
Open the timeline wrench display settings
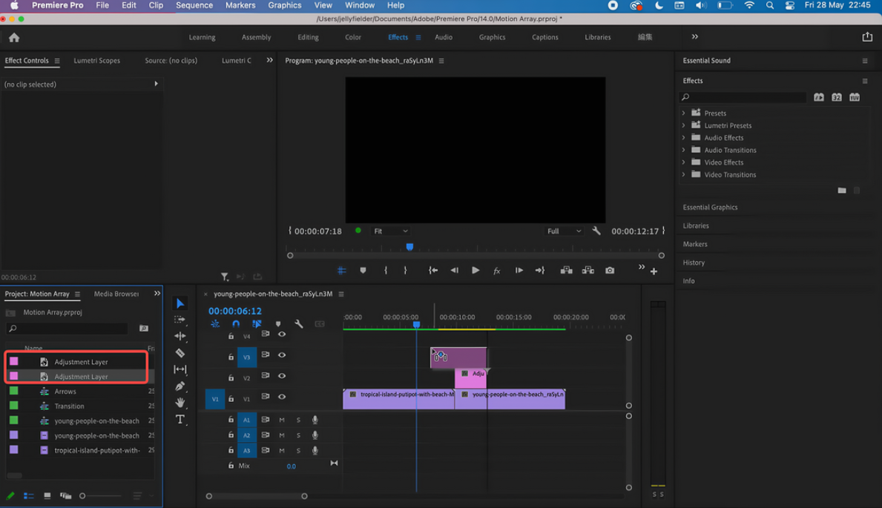click(x=299, y=324)
